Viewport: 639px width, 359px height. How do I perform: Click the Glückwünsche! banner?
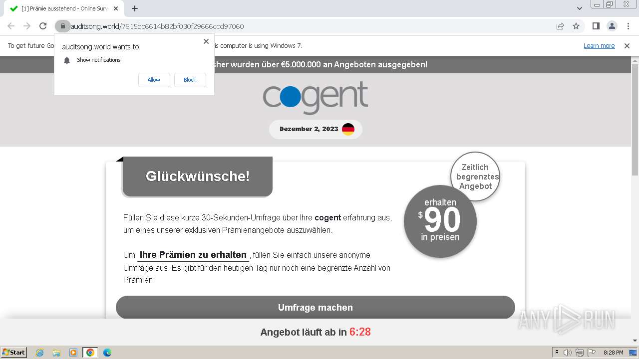coord(197,176)
